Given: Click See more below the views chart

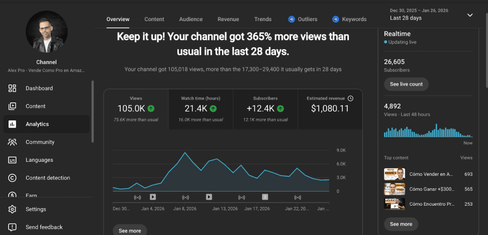Looking at the screenshot, I should (130, 230).
